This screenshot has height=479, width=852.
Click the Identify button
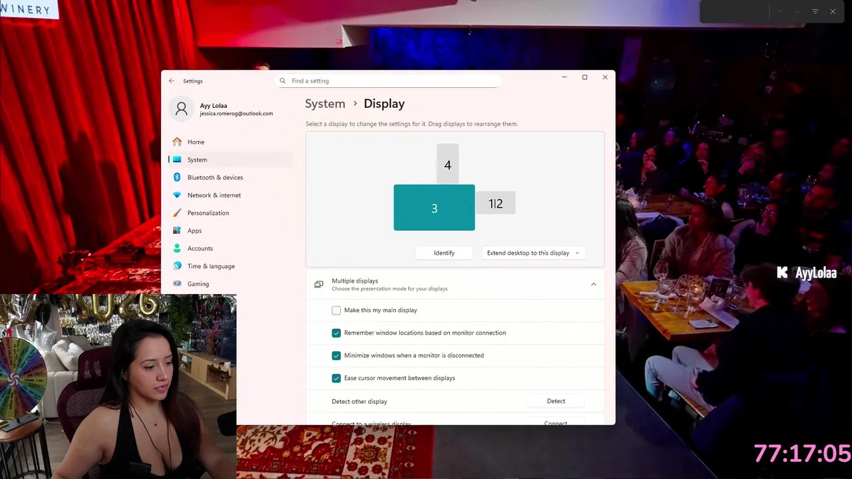coord(444,253)
